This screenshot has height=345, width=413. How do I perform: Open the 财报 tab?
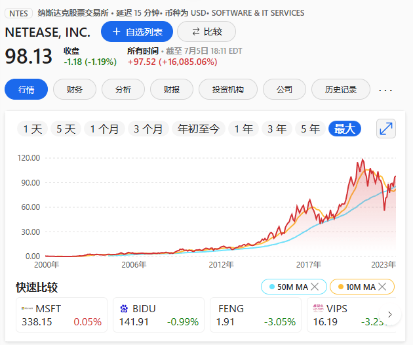(x=171, y=89)
